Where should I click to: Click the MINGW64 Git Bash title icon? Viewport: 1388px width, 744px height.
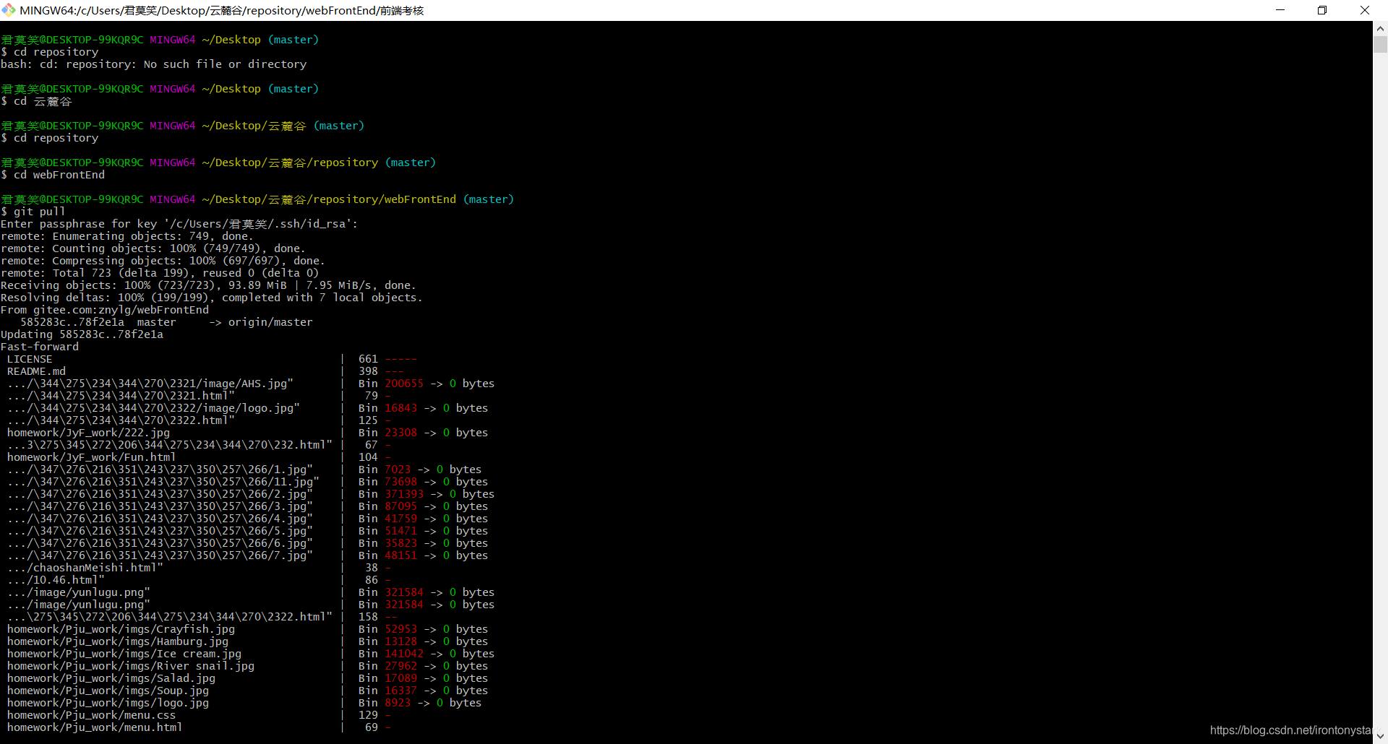(9, 10)
